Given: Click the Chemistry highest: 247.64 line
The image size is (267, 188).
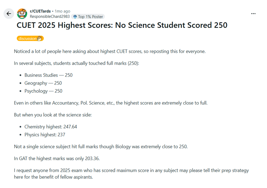Looking at the screenshot, I should tap(51, 126).
